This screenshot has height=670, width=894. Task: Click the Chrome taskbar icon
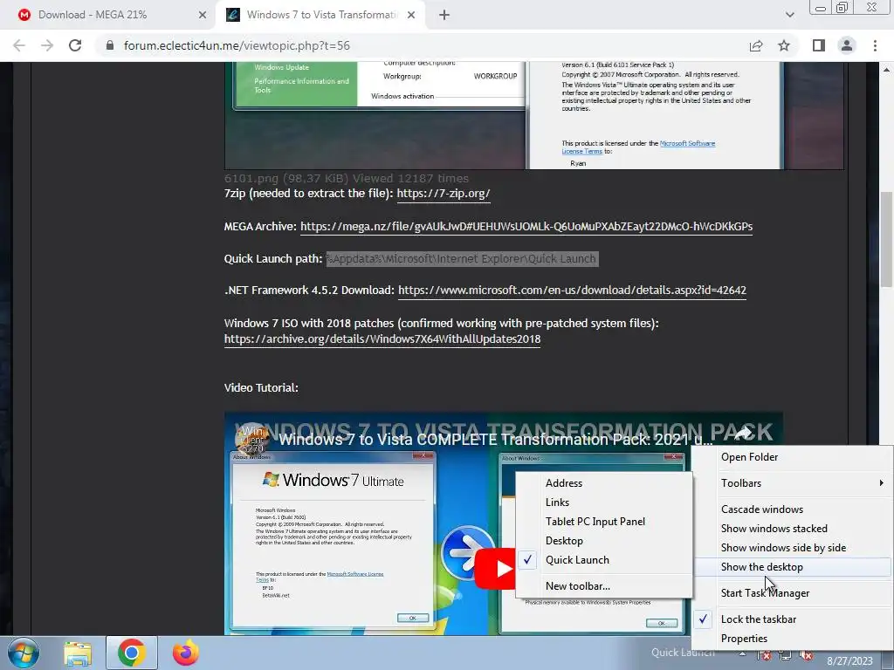[131, 653]
